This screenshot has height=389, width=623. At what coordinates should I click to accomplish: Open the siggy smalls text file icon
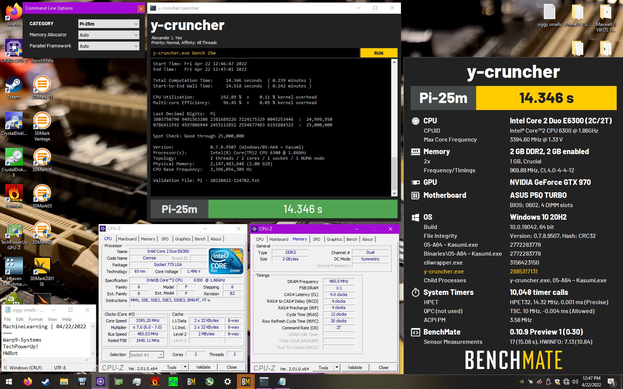tap(549, 16)
